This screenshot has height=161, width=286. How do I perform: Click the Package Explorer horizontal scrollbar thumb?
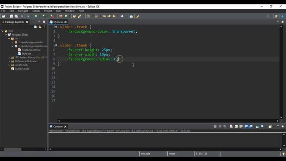(x=13, y=149)
